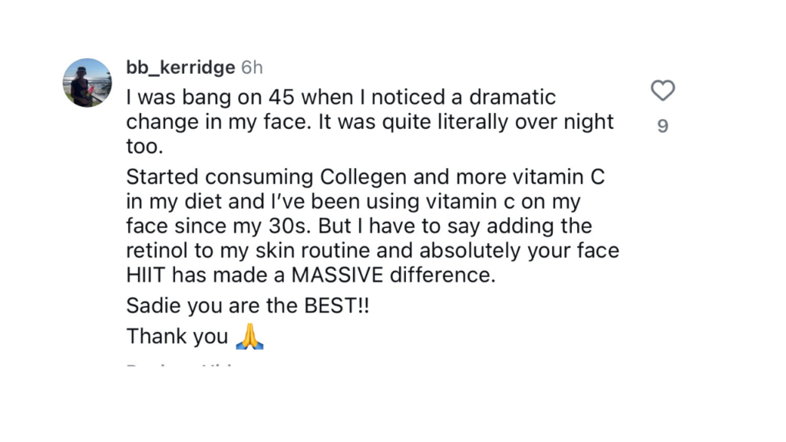Like the comment with the heart icon

662,91
